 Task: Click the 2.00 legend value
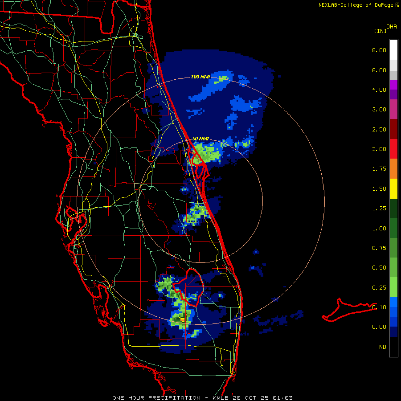tap(379, 149)
